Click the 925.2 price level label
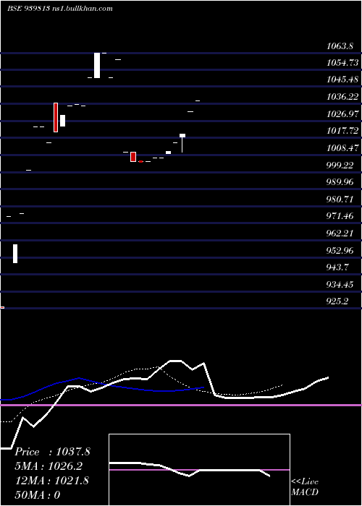 337,301
